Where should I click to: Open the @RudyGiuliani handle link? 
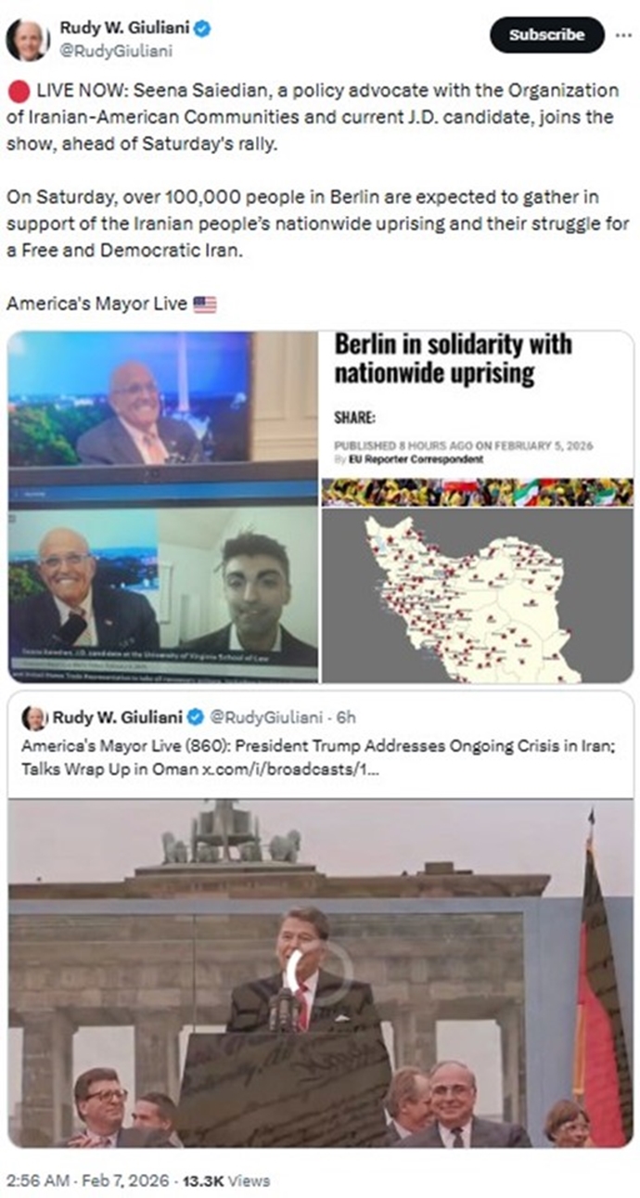point(116,52)
